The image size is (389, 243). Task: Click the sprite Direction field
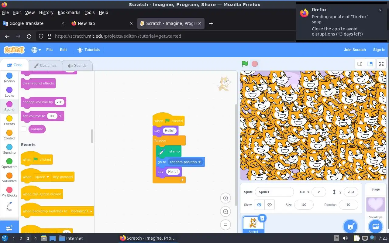coord(349,205)
